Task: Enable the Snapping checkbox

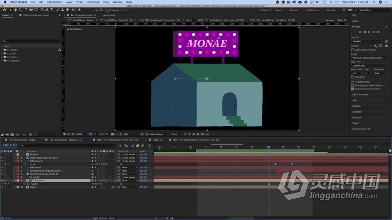Action: coord(108,10)
